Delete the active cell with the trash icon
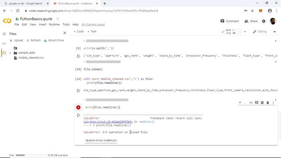The image size is (281, 158). point(268,103)
